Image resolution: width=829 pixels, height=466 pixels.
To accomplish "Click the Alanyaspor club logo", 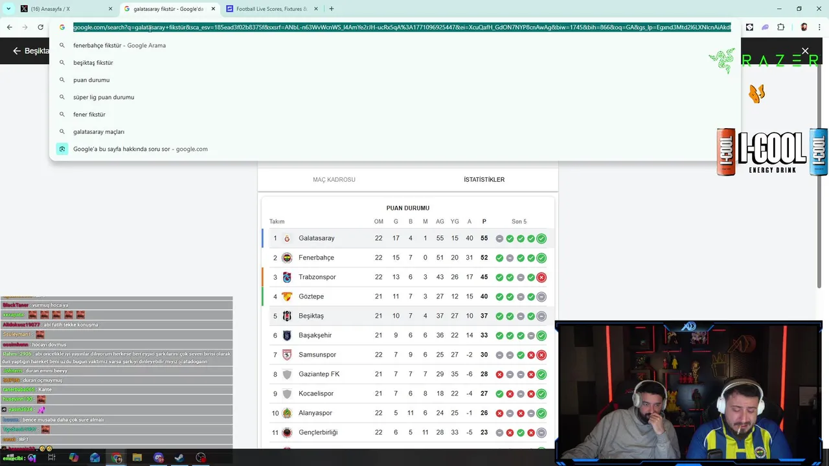I will point(287,413).
